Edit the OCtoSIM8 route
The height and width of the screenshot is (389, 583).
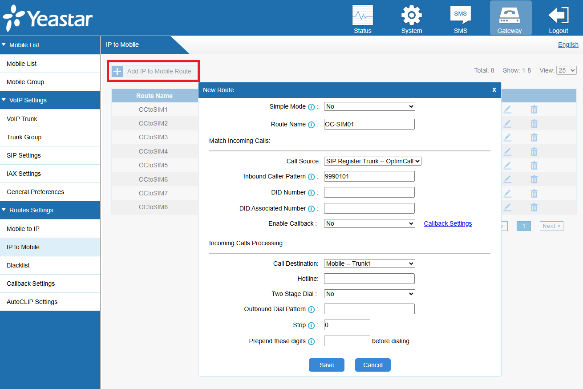click(x=507, y=207)
